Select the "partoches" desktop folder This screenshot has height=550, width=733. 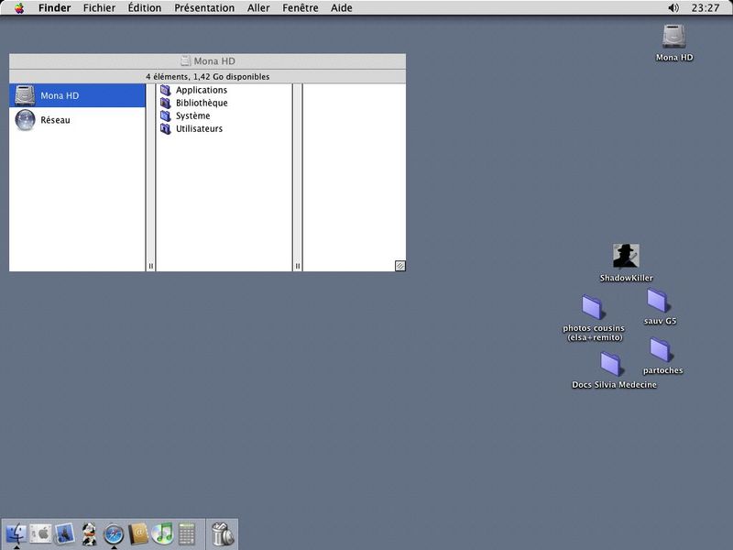coord(662,357)
